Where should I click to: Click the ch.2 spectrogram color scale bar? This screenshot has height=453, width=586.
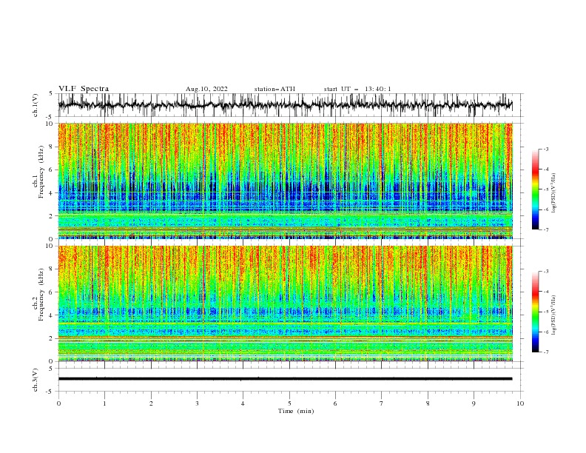click(535, 312)
